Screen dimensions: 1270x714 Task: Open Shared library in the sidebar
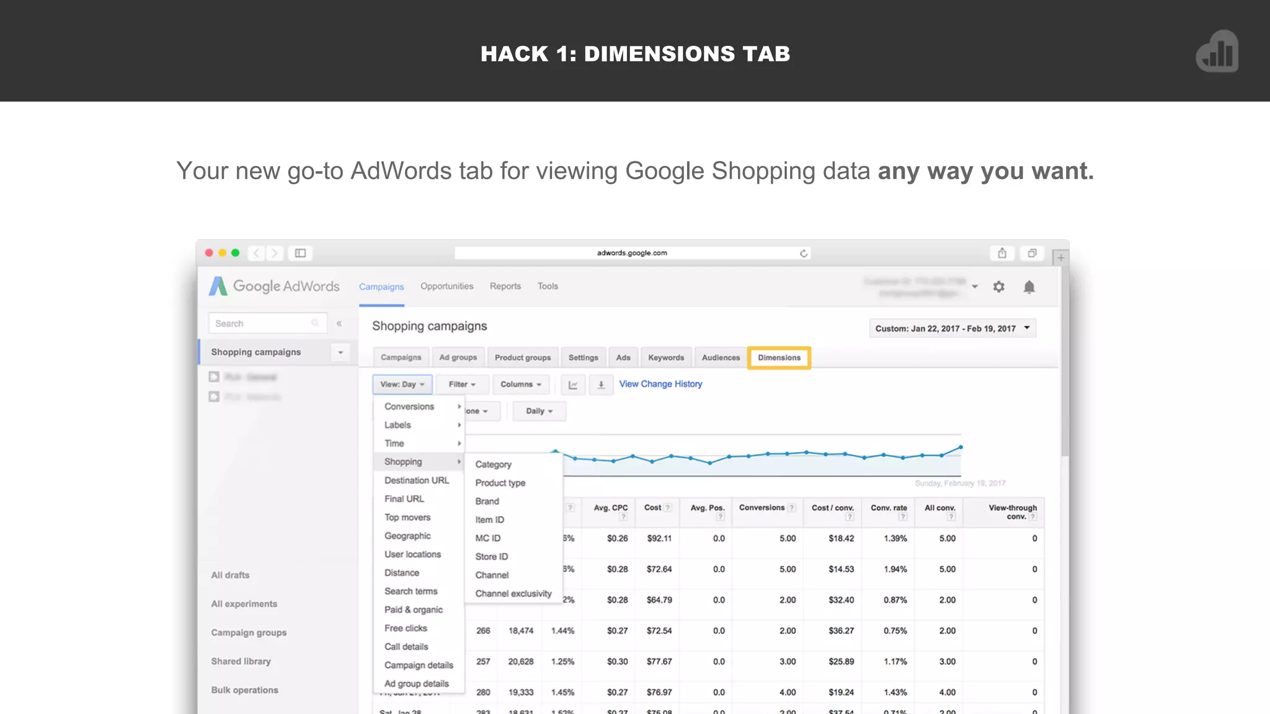point(241,661)
